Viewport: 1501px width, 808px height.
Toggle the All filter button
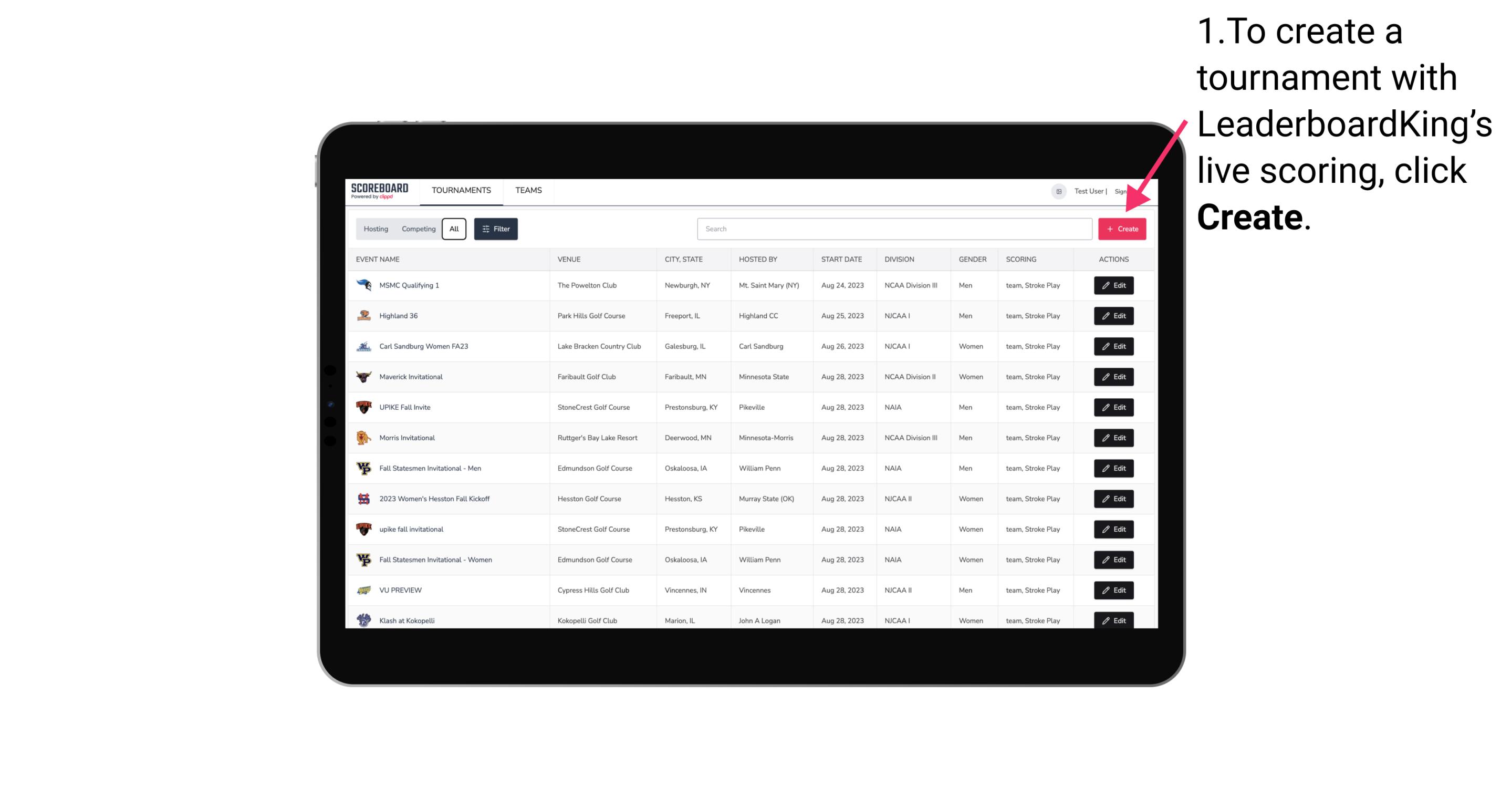pos(453,229)
